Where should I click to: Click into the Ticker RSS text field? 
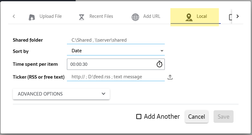pyautogui.click(x=116, y=77)
